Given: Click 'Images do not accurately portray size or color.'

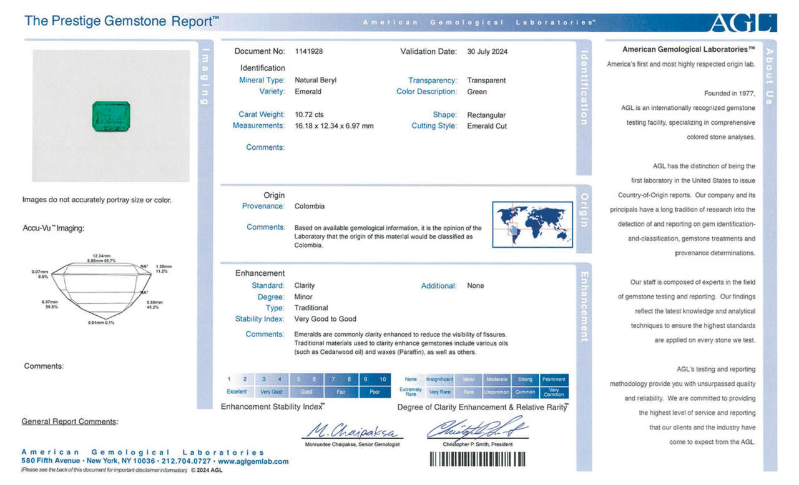Looking at the screenshot, I should pyautogui.click(x=97, y=200).
